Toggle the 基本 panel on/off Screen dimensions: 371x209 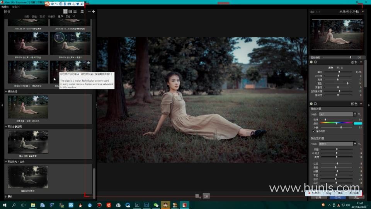coord(311,62)
